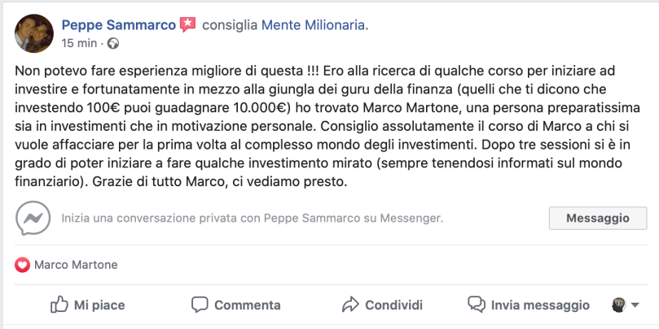Screen dimensions: 659x329
Task: Click the chat bubbles icon beside Invia messaggio
Action: (477, 305)
